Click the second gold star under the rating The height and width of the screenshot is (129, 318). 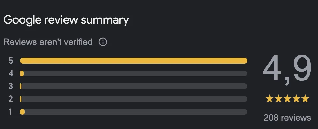[x=278, y=99]
